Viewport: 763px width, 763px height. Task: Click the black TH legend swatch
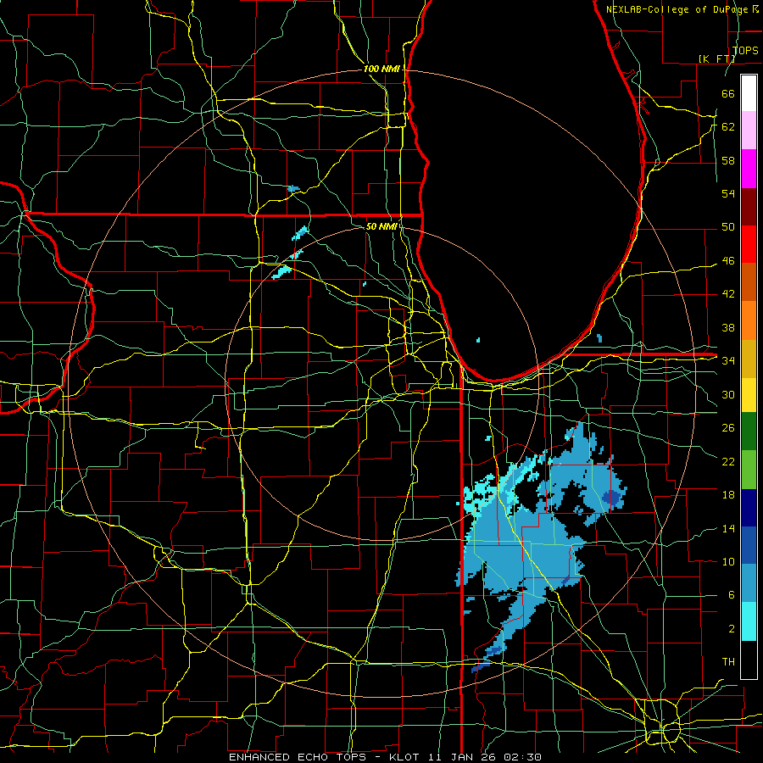749,660
